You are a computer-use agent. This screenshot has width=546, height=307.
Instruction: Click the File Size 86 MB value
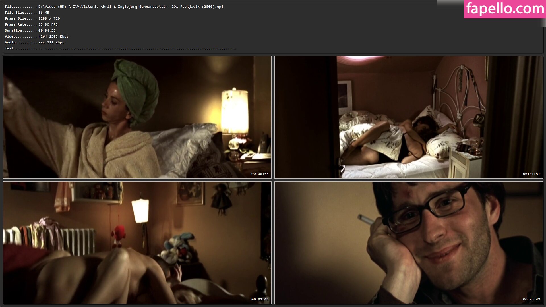tap(44, 13)
